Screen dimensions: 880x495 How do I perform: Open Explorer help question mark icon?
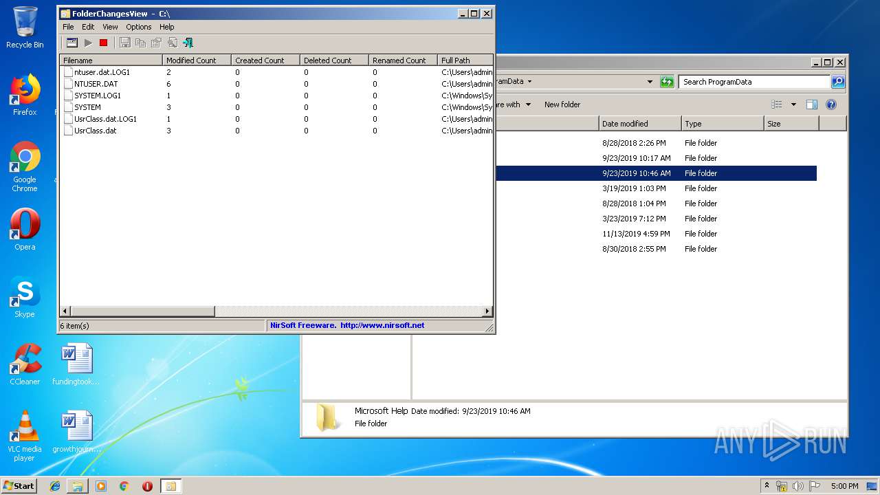[x=831, y=104]
